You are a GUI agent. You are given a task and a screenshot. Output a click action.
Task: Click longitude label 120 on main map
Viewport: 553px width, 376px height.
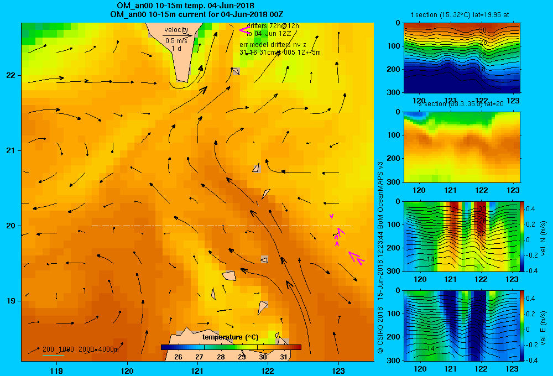[x=127, y=370]
